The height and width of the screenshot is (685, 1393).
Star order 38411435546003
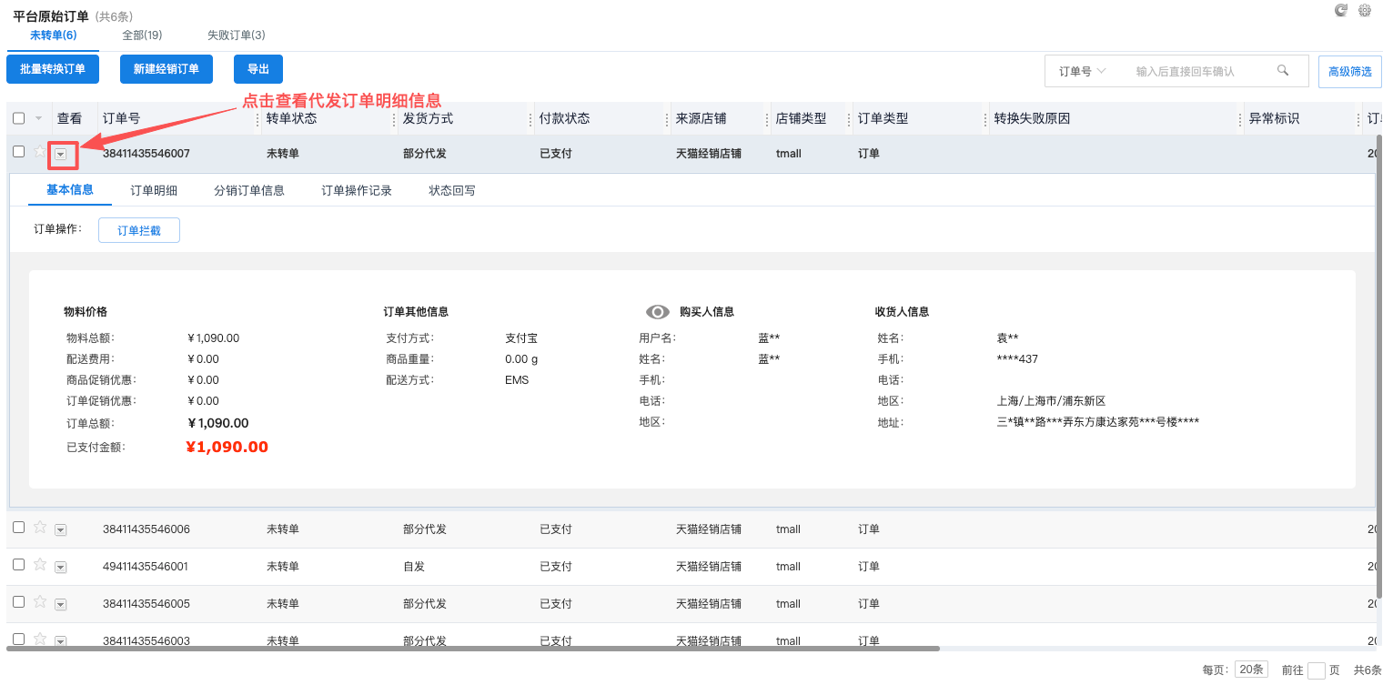pos(40,639)
